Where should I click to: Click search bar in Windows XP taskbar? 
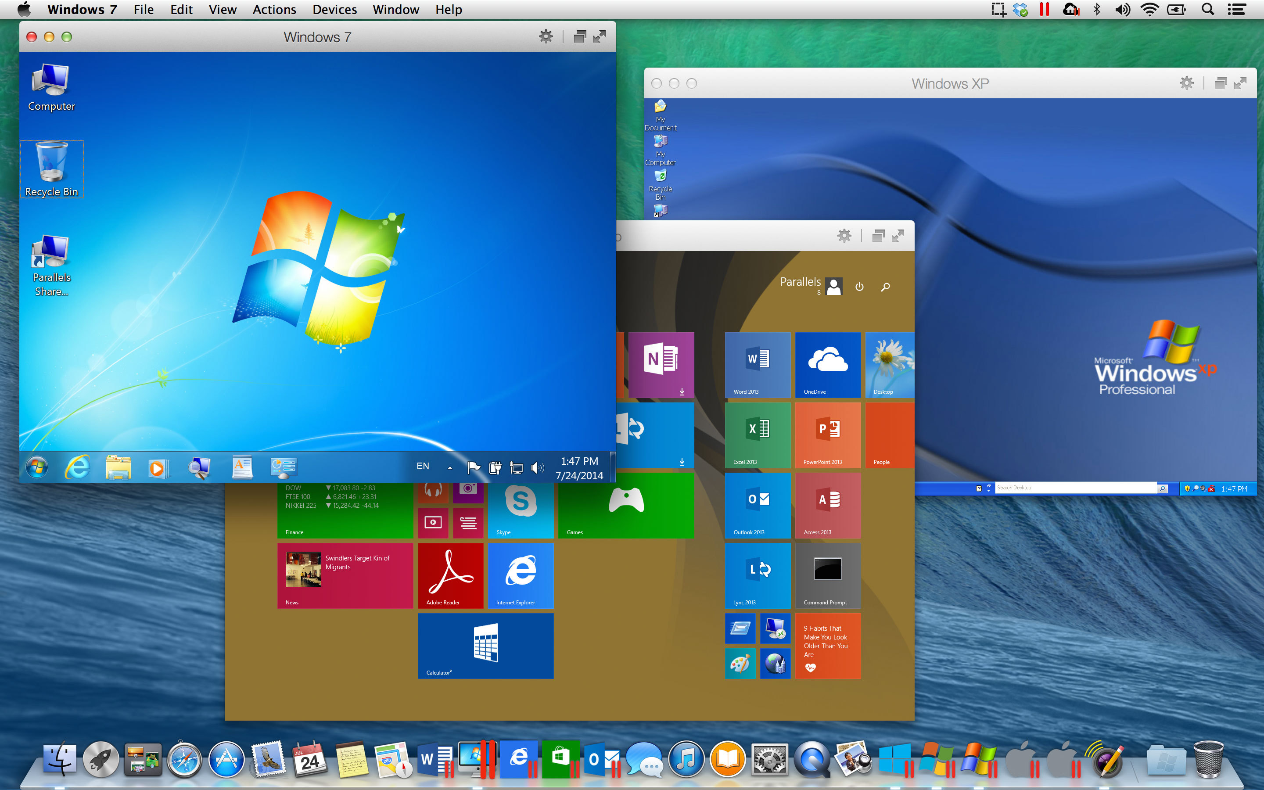tap(1078, 488)
